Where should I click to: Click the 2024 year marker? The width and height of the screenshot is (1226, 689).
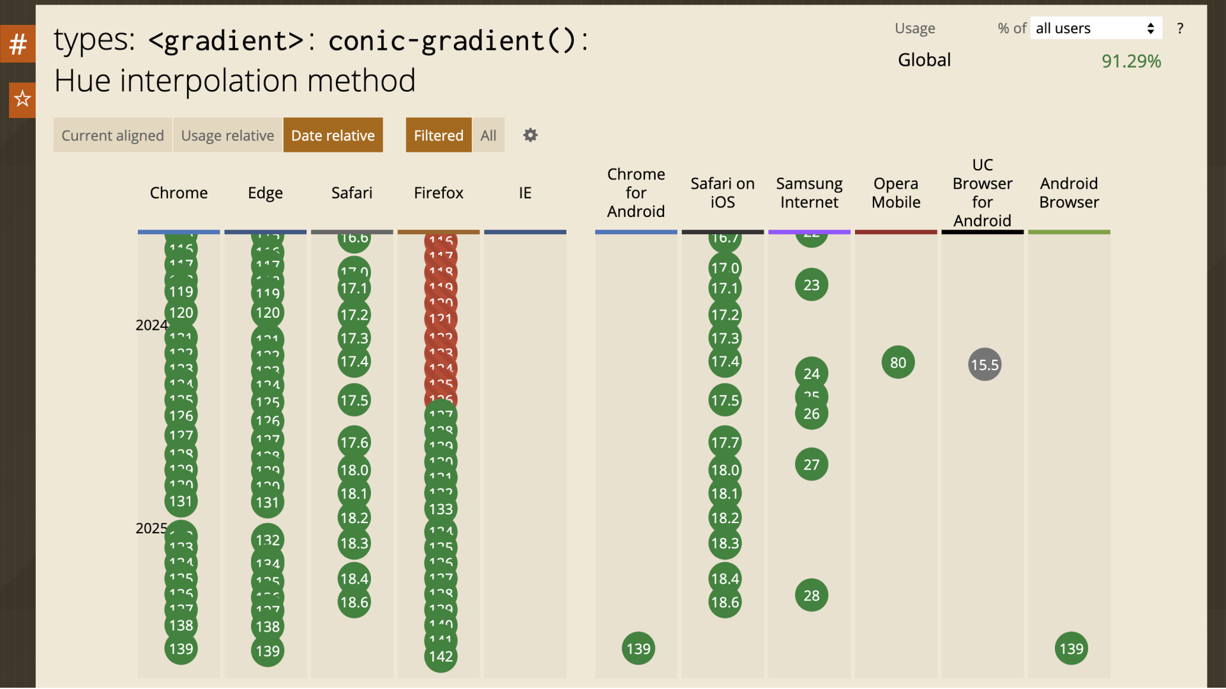tap(151, 325)
